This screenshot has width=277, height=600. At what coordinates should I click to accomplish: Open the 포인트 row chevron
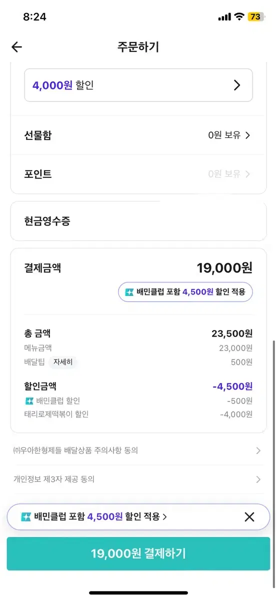point(247,174)
